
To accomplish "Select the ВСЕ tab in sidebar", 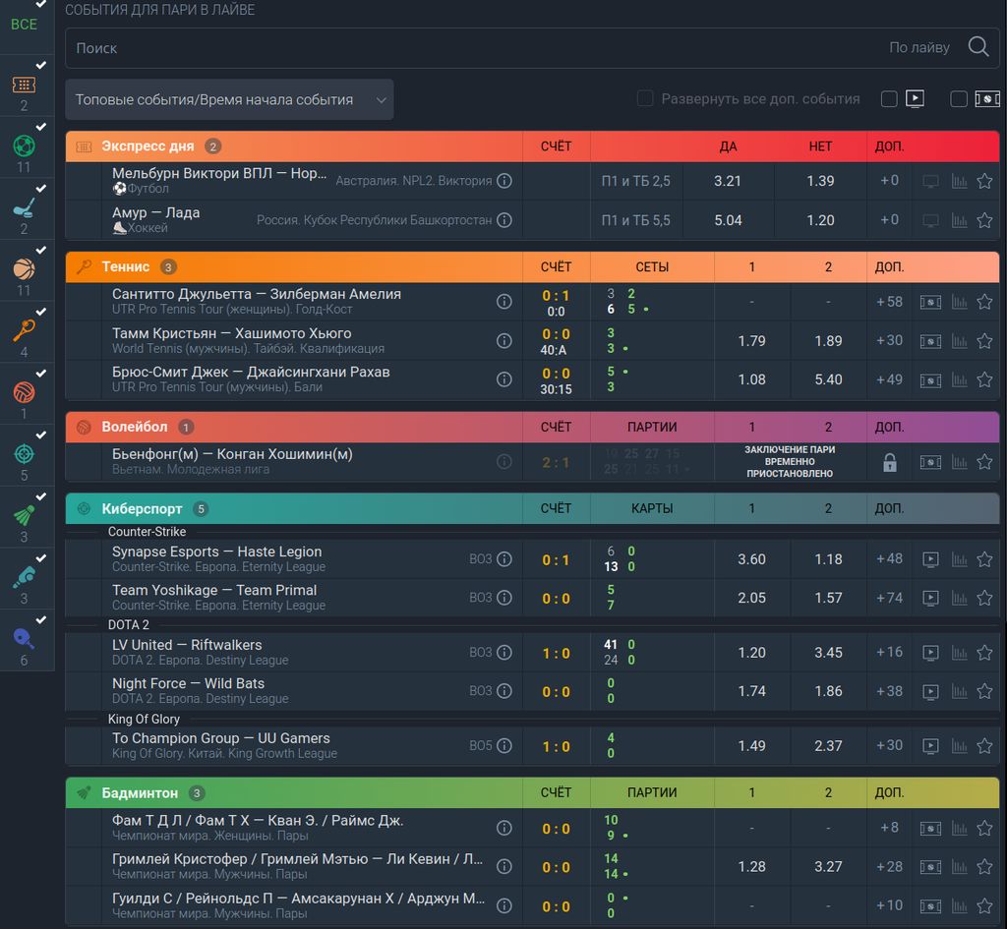I will coord(24,25).
